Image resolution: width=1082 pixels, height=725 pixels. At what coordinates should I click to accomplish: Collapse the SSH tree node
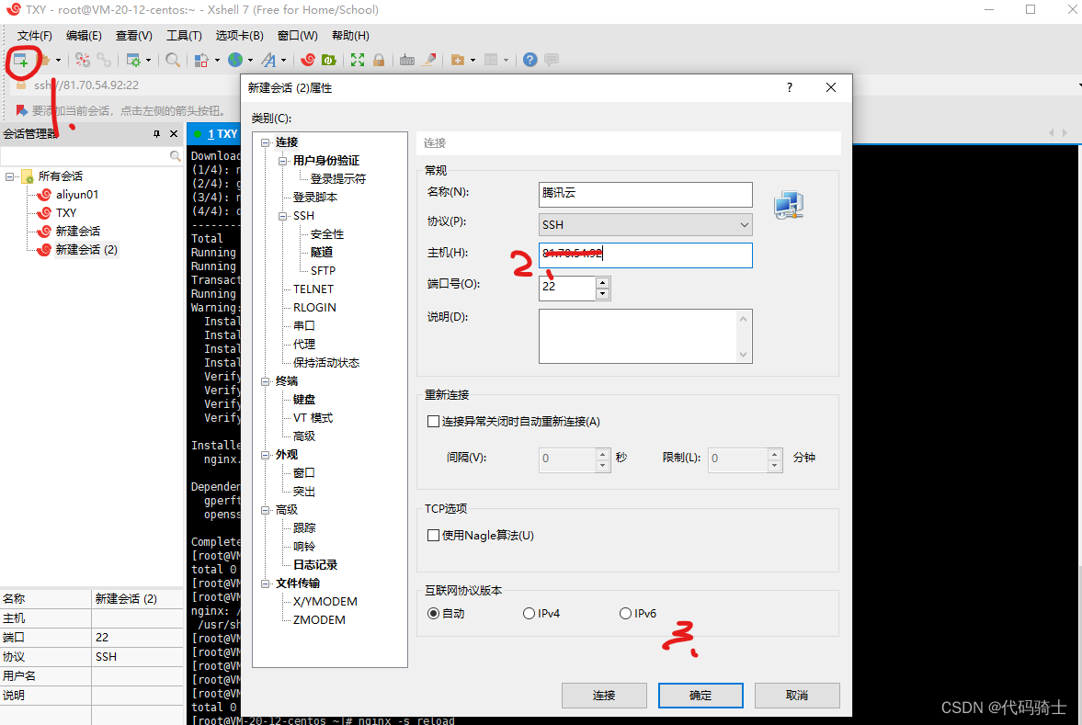(x=283, y=216)
